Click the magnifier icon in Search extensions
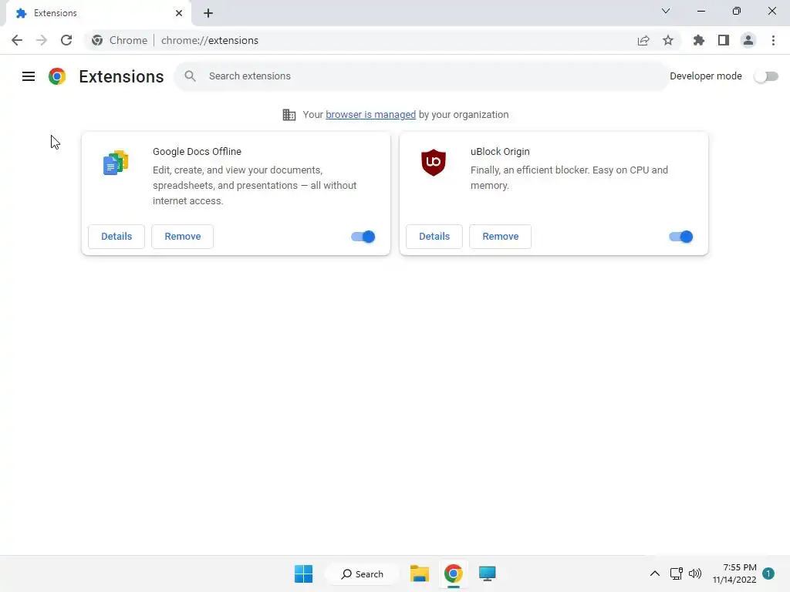The height and width of the screenshot is (592, 790). pos(190,76)
